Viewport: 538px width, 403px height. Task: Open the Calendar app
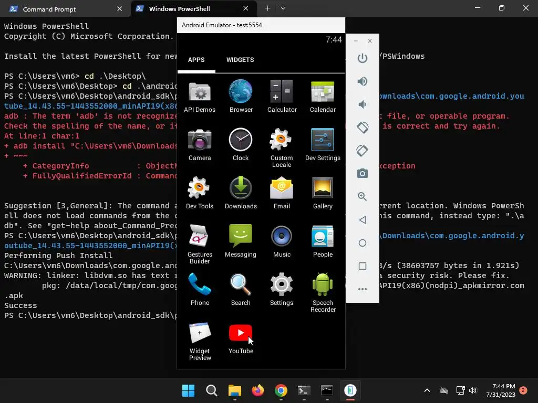[323, 97]
